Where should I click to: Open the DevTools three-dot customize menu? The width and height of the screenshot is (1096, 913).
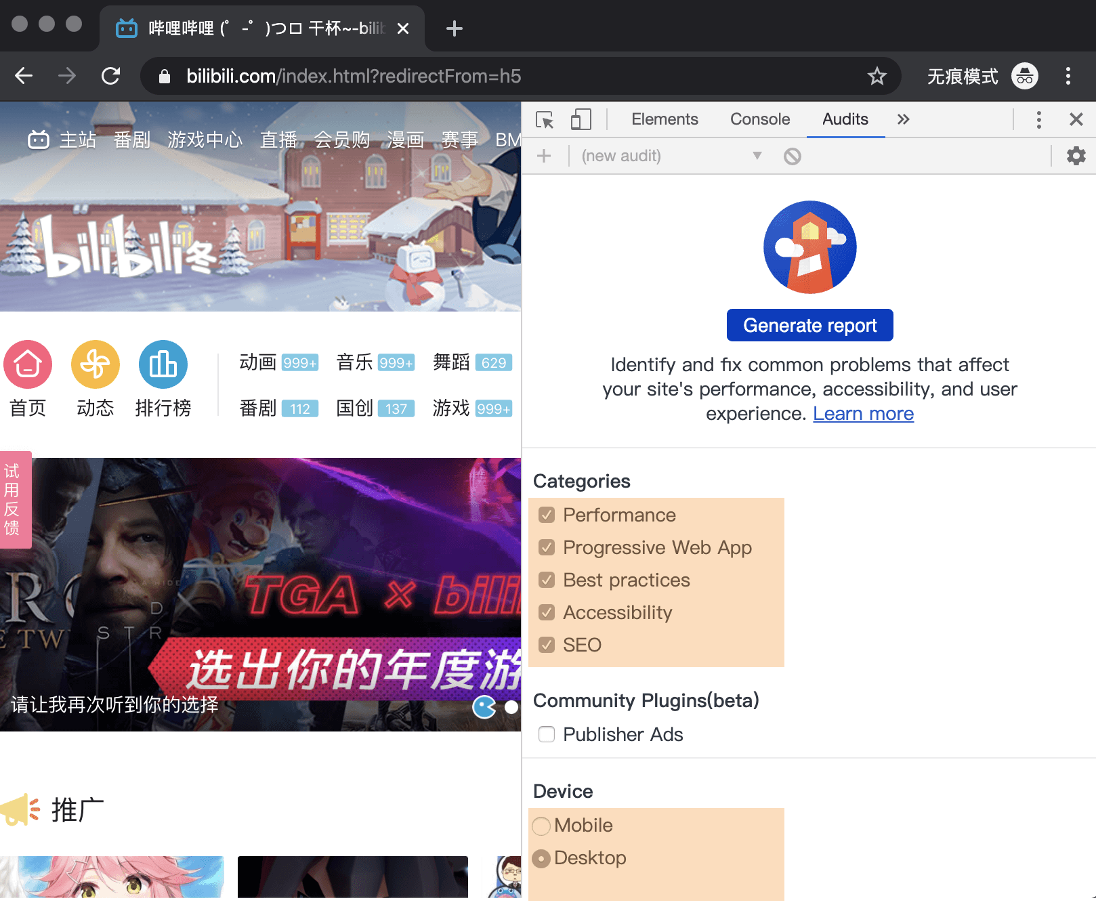coord(1038,120)
